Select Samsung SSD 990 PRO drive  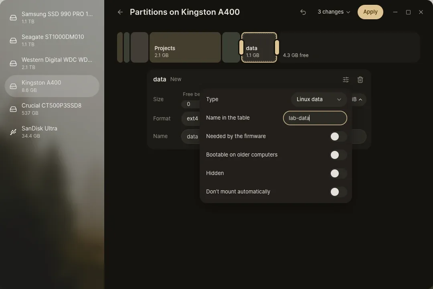(52, 17)
